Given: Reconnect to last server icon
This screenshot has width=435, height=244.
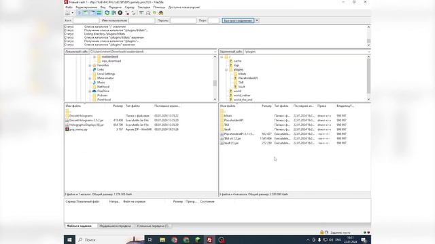Looking at the screenshot, I should (133, 13).
